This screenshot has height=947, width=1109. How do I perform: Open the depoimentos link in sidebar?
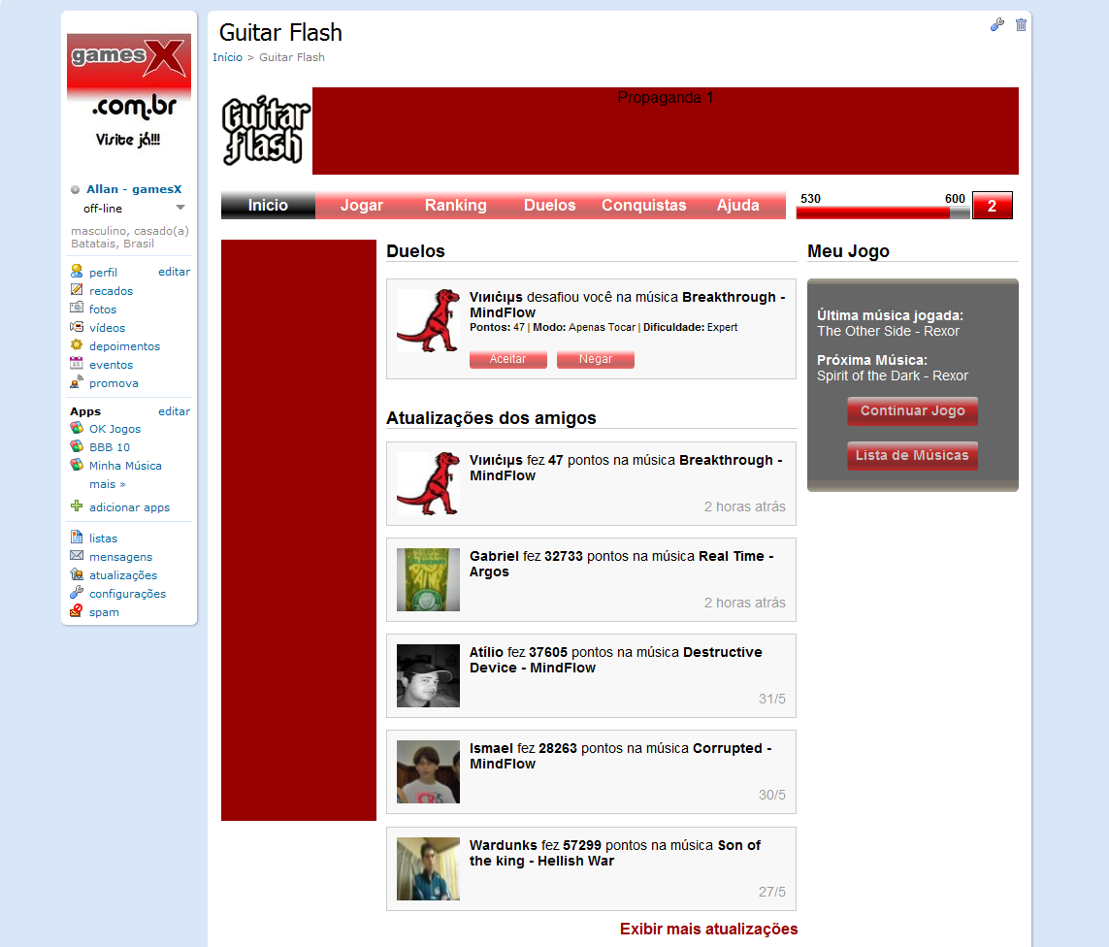(x=124, y=345)
